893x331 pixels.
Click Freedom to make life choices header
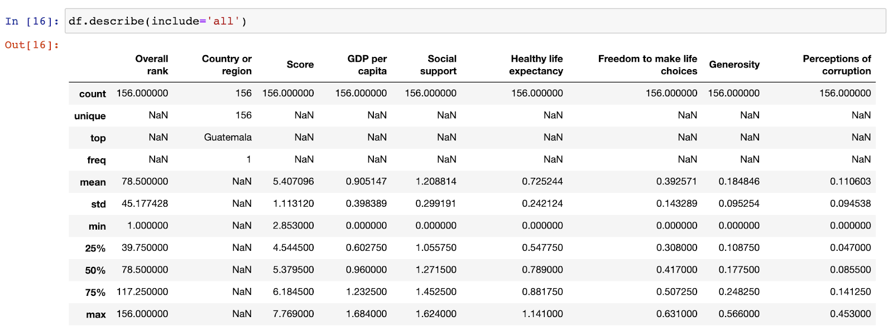coord(647,65)
